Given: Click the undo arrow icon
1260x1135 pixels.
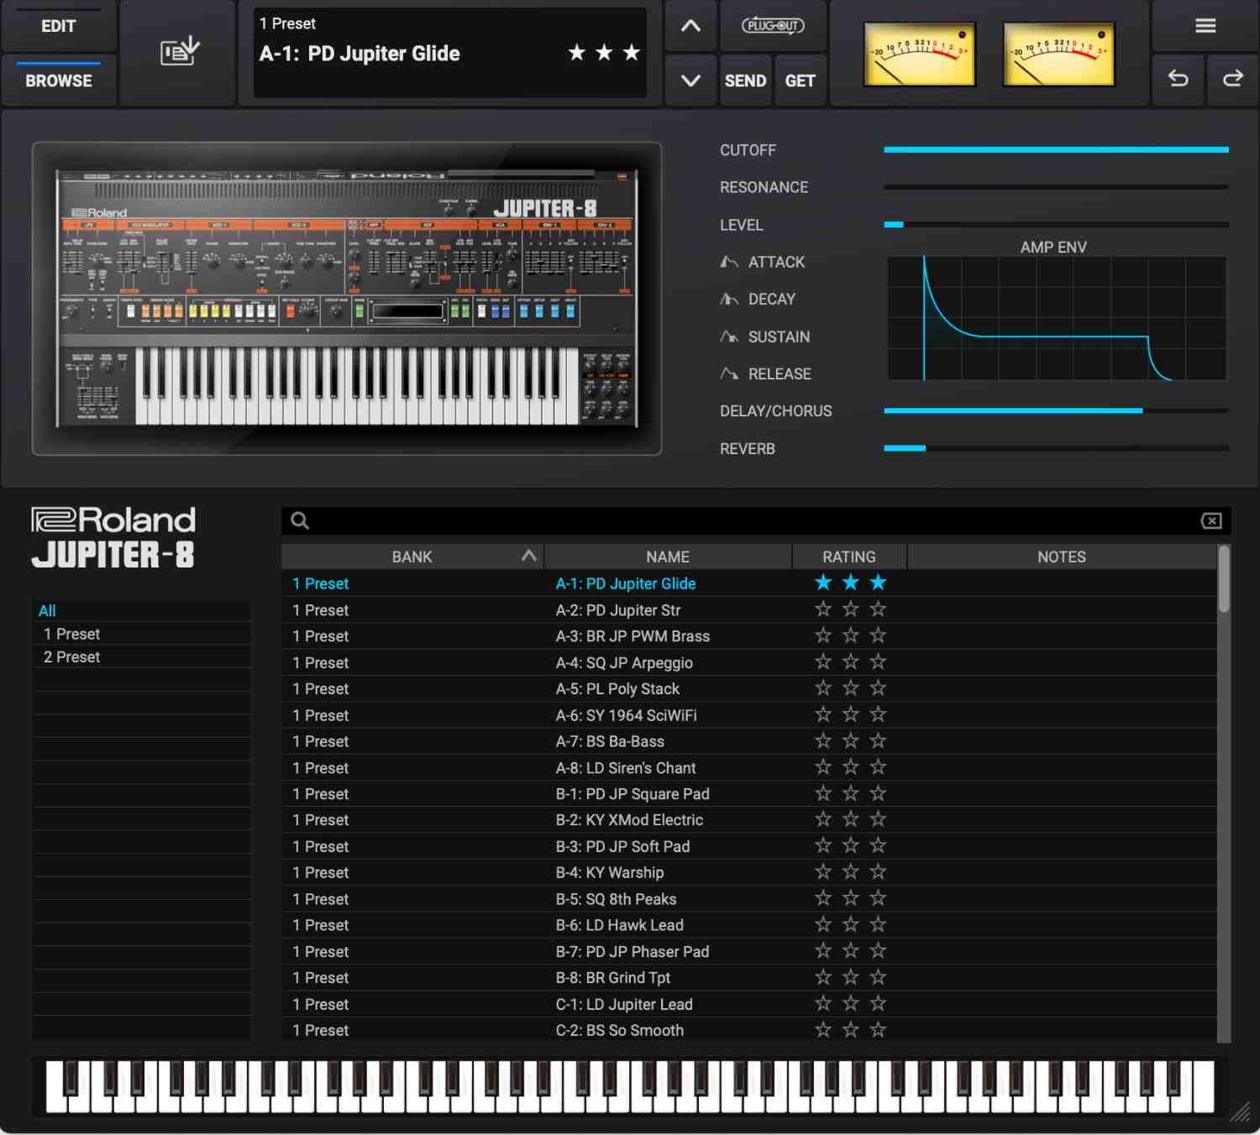Looking at the screenshot, I should click(1178, 80).
